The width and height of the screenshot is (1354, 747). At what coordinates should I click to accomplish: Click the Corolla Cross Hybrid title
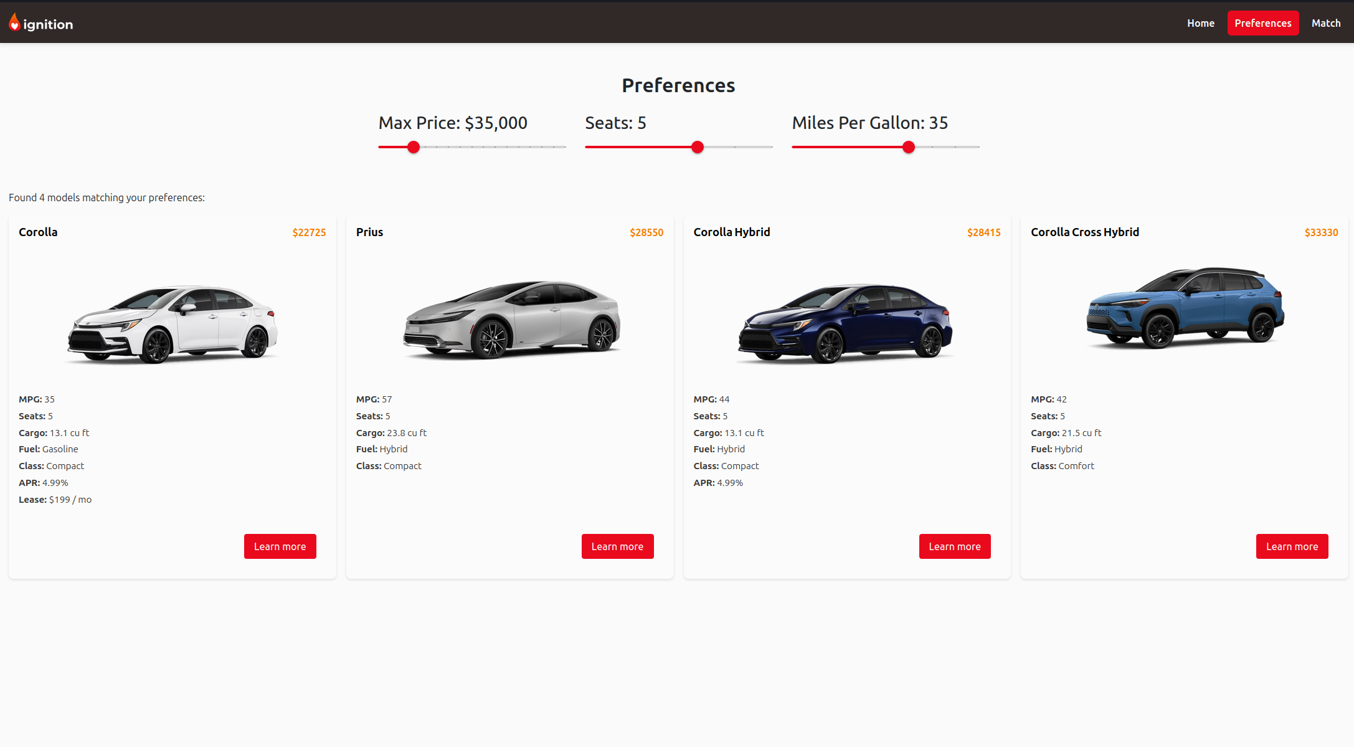[x=1084, y=232]
